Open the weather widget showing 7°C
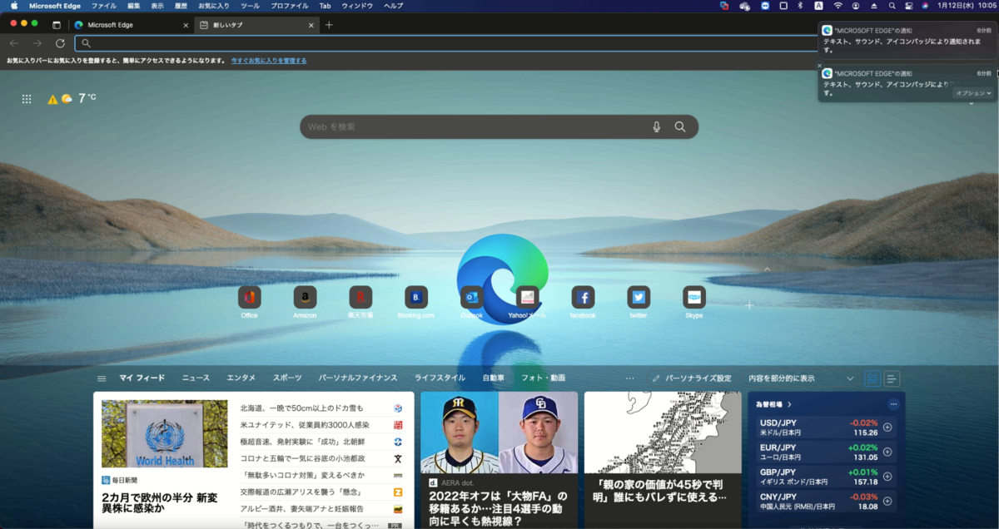This screenshot has width=999, height=529. (72, 98)
